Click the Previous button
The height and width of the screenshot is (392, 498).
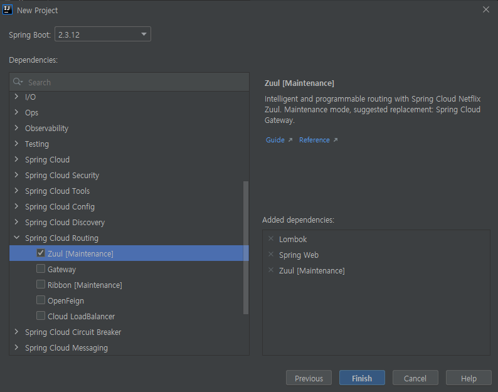[309, 378]
